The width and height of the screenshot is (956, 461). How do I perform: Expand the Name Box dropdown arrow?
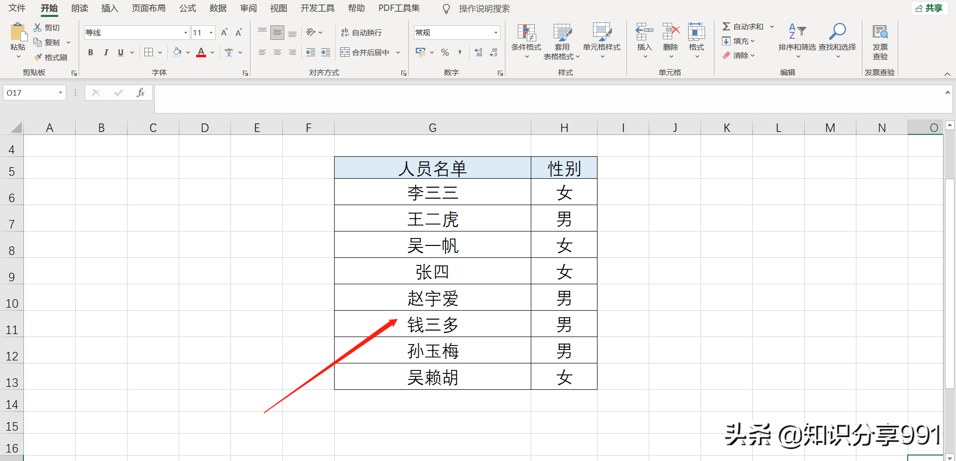pos(60,93)
